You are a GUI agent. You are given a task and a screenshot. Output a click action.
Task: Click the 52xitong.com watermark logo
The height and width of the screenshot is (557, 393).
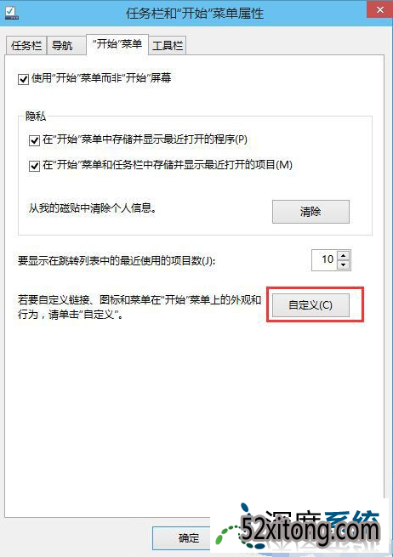(300, 527)
